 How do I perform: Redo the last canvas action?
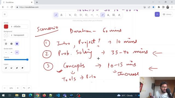[x=29, y=88]
